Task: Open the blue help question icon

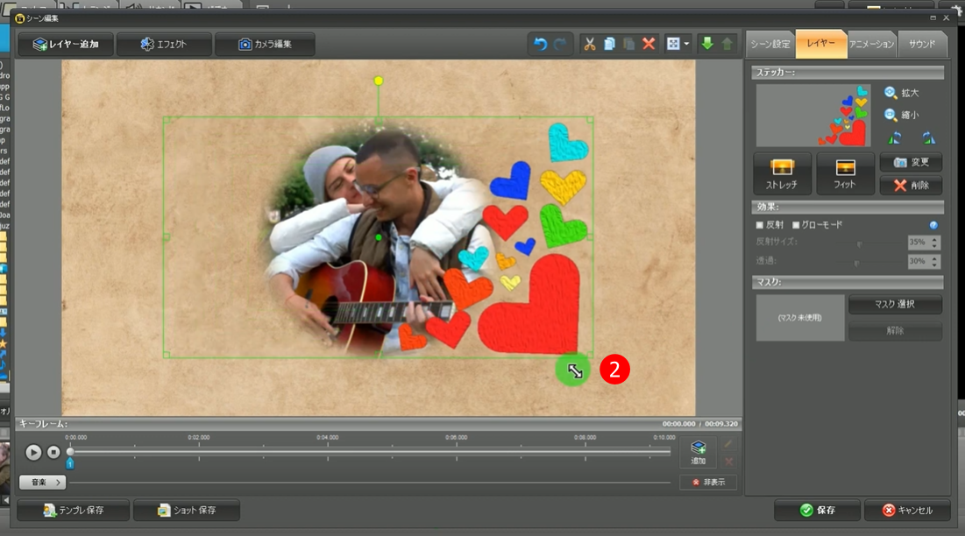Action: click(x=933, y=225)
